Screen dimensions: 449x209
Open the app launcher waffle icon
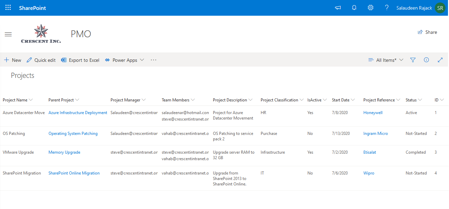(8, 8)
